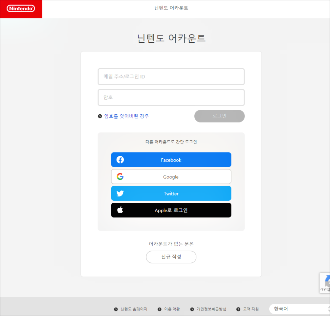Sign in with the Google button

pos(171,176)
